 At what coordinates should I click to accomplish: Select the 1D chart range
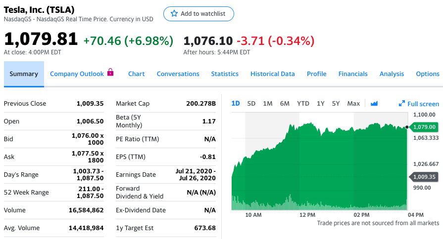coord(235,103)
